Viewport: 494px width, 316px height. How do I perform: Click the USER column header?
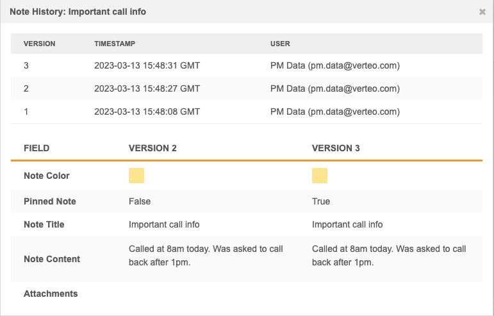[280, 44]
